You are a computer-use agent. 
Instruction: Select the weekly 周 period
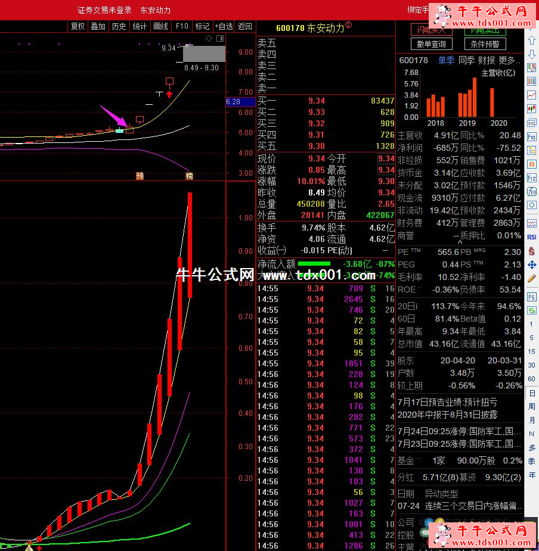coord(532,407)
